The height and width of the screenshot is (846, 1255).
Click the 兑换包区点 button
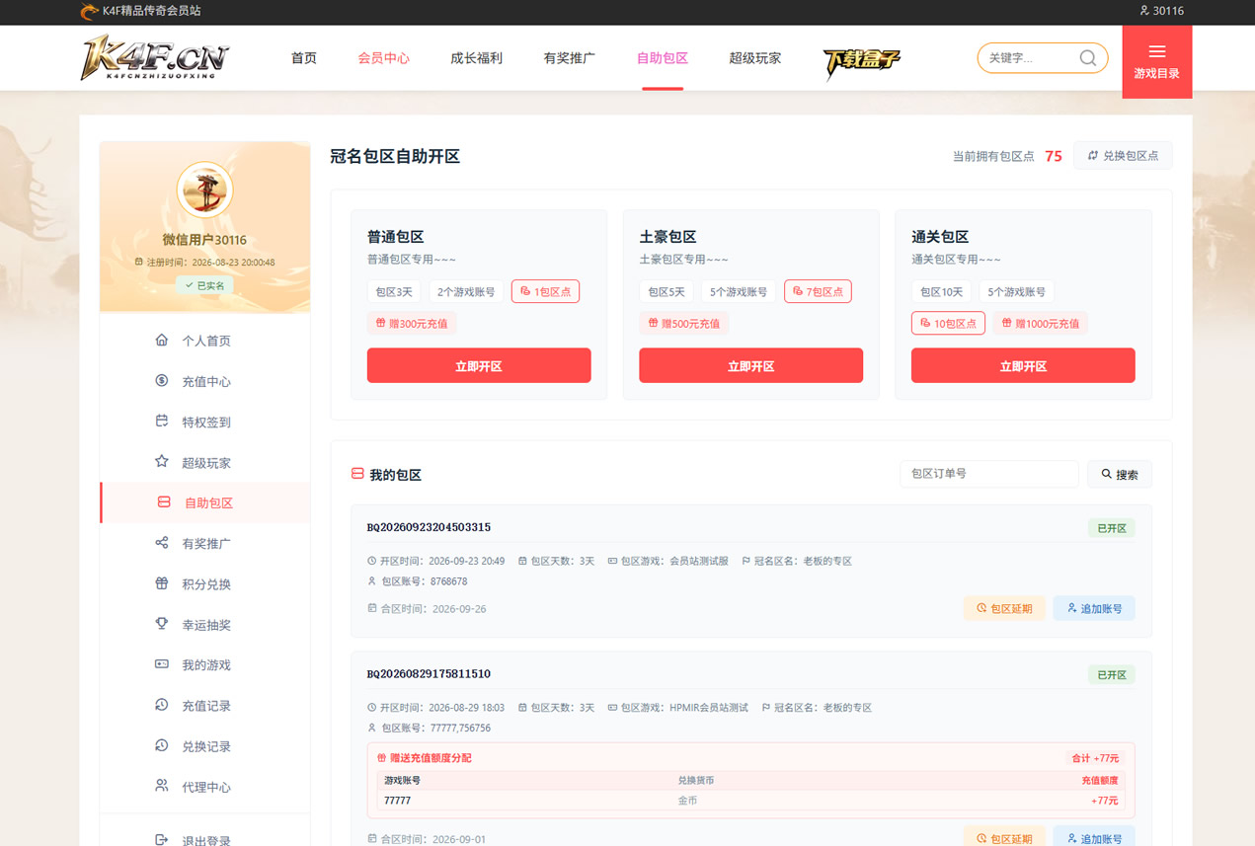point(1123,156)
